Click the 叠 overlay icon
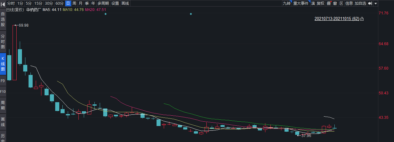Image resolution: width=394 pixels, height=142 pixels. coord(329,3)
